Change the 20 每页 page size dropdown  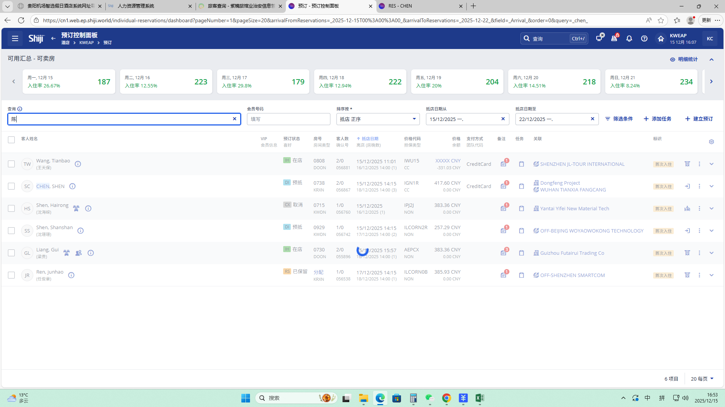point(702,379)
